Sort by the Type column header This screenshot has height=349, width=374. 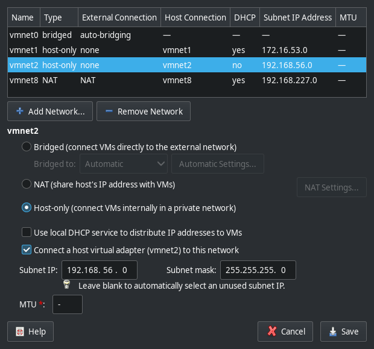pos(59,17)
